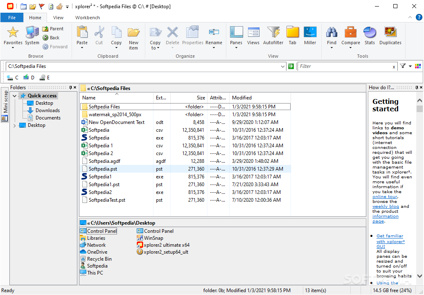Sort by the Modified column header
424x295 pixels.
[x=260, y=98]
